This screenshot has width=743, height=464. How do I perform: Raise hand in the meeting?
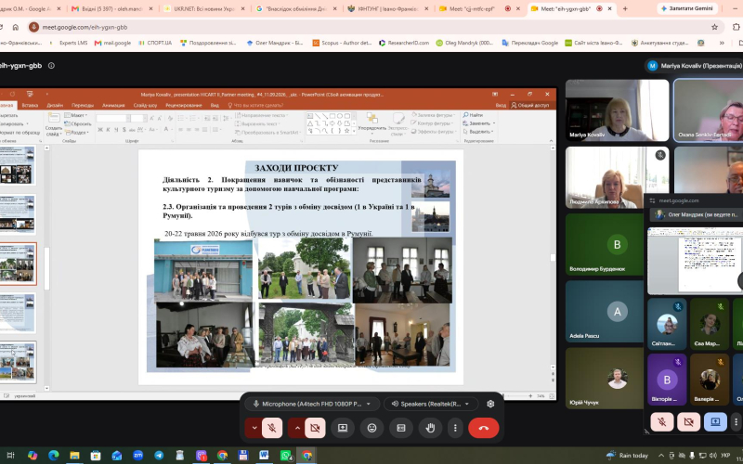pos(430,428)
